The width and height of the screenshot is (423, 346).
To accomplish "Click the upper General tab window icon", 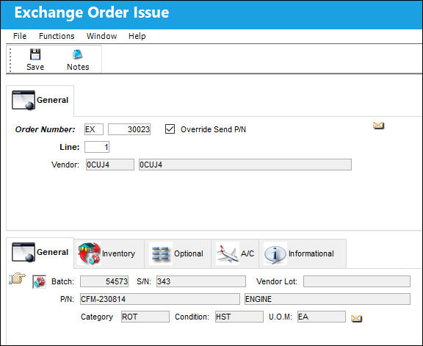I will [23, 100].
